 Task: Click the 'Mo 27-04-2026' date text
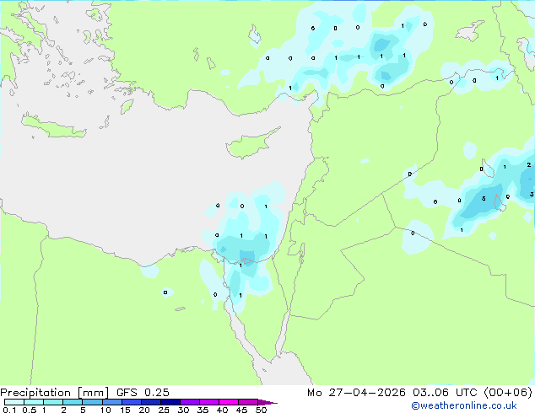pyautogui.click(x=356, y=393)
